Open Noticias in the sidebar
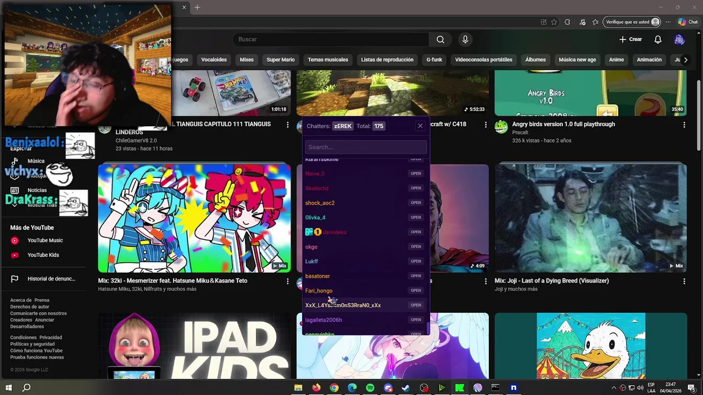 pyautogui.click(x=37, y=190)
